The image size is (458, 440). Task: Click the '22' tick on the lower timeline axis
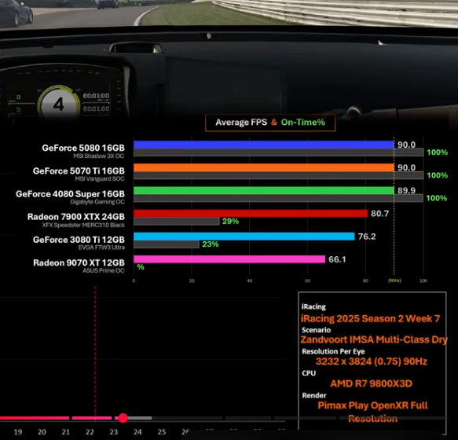[90, 432]
